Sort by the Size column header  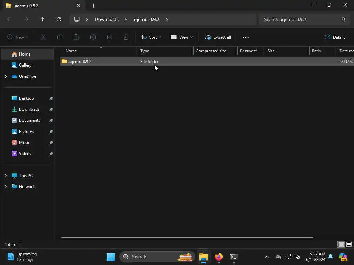287,51
